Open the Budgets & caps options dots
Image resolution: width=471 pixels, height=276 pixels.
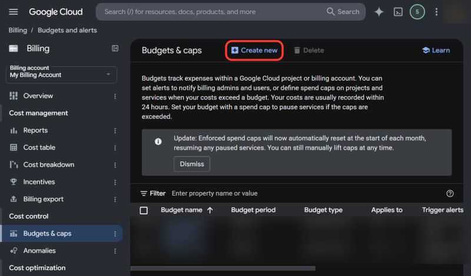point(115,234)
